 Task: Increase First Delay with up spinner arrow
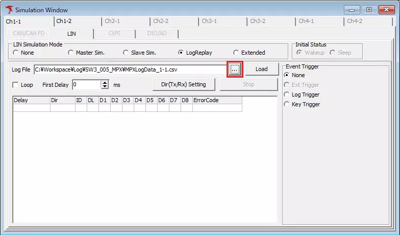[105, 82]
